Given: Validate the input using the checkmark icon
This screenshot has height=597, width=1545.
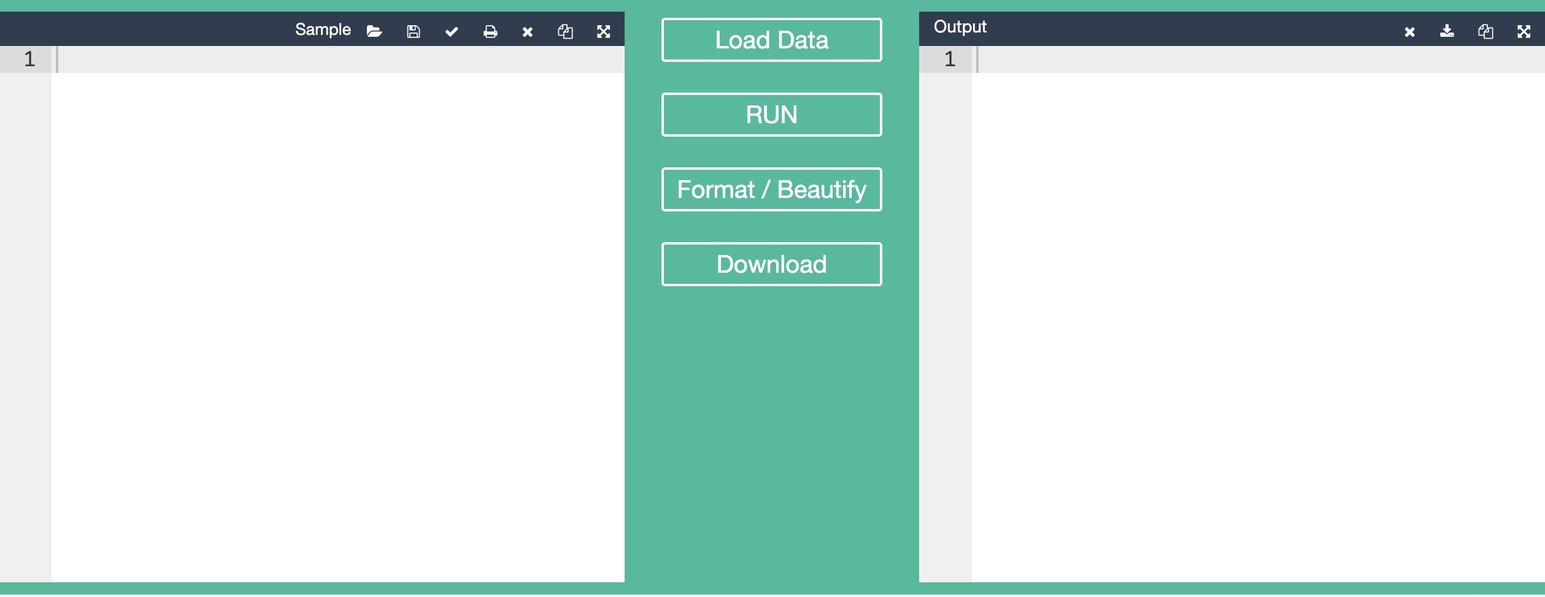Looking at the screenshot, I should (452, 31).
